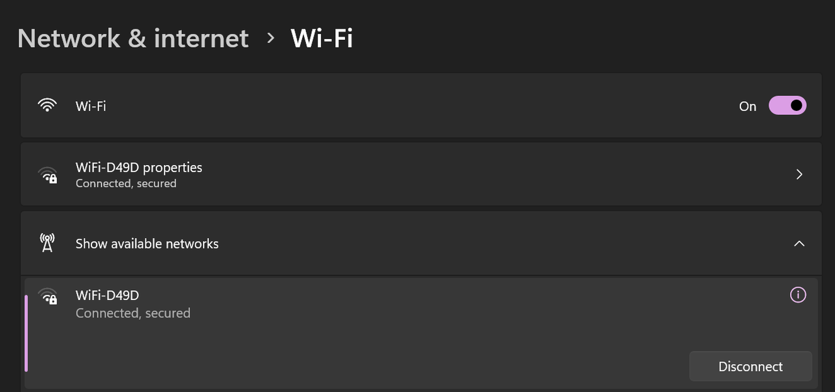The height and width of the screenshot is (392, 835).
Task: Open the WiFi-D49D properties title text
Action: (139, 167)
